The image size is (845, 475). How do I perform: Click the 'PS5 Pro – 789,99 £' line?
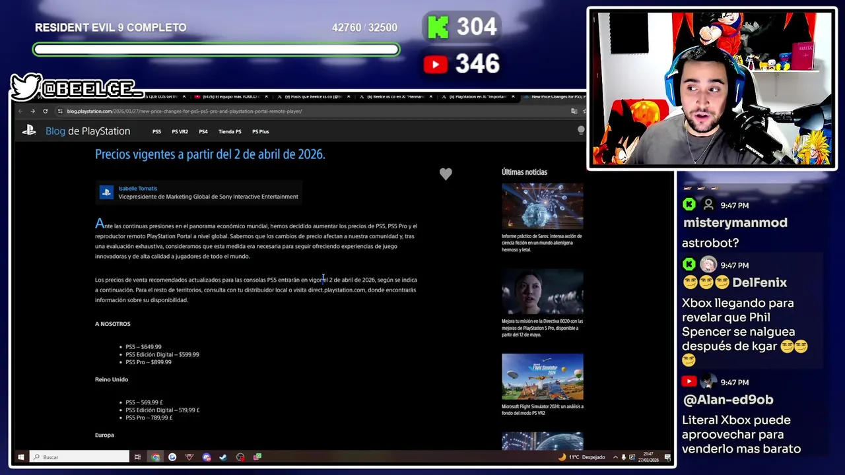pos(149,418)
